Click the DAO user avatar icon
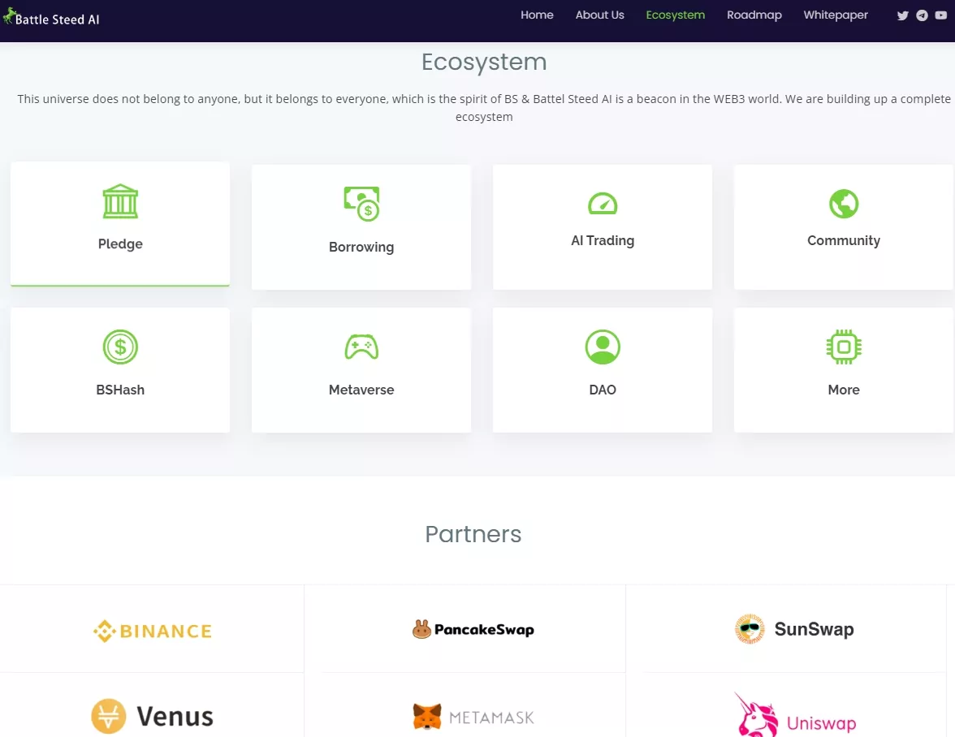 603,347
